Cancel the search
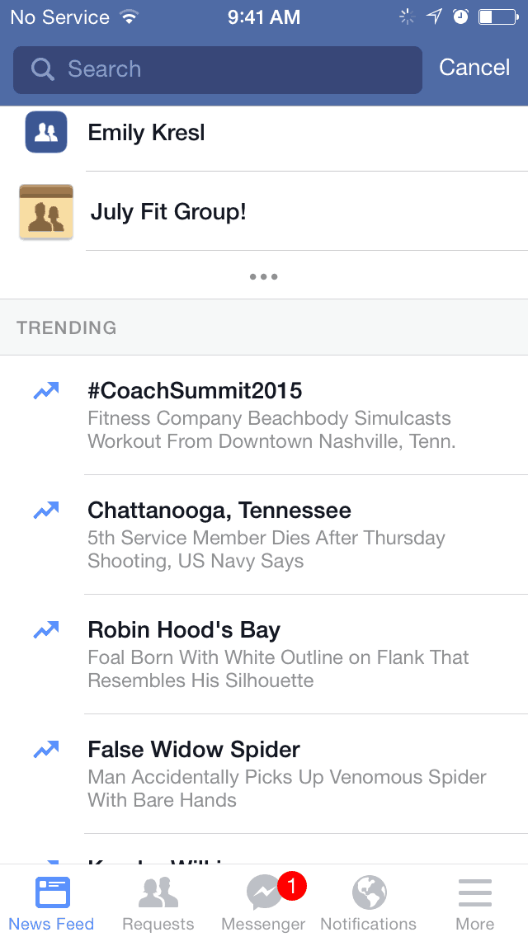The width and height of the screenshot is (528, 937). click(x=474, y=68)
